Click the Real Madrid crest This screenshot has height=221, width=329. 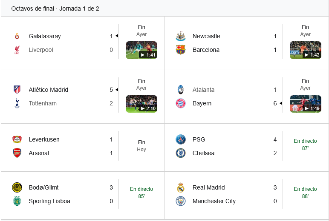(181, 187)
